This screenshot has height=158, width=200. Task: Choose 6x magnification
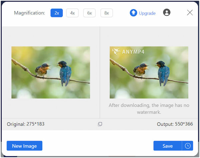coord(89,13)
